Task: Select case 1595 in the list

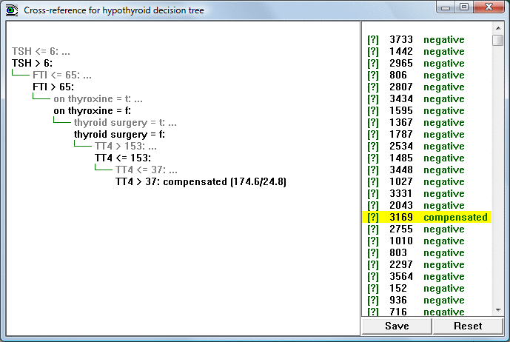Action: (x=427, y=110)
